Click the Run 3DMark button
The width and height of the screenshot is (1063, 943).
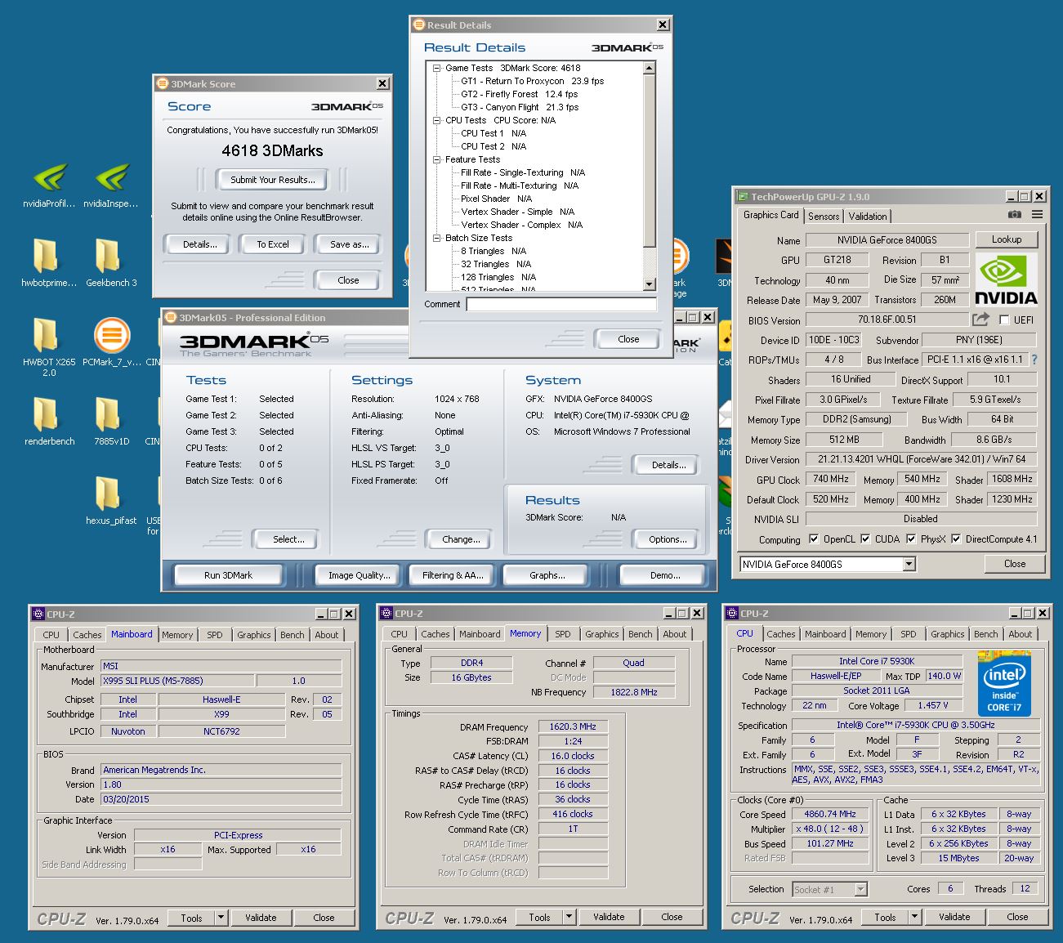click(x=228, y=575)
